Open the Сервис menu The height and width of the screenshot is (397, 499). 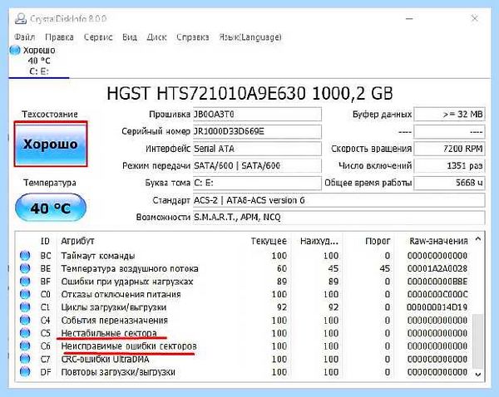pyautogui.click(x=98, y=37)
